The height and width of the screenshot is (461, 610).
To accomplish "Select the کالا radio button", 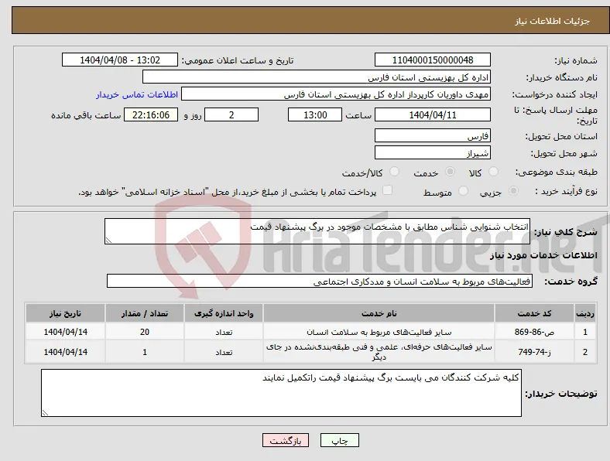I will tap(493, 172).
